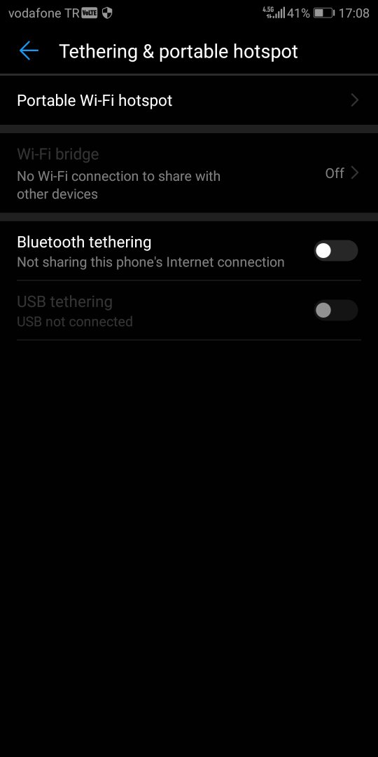378x757 pixels.
Task: Tap the shield icon in status bar
Action: (107, 13)
